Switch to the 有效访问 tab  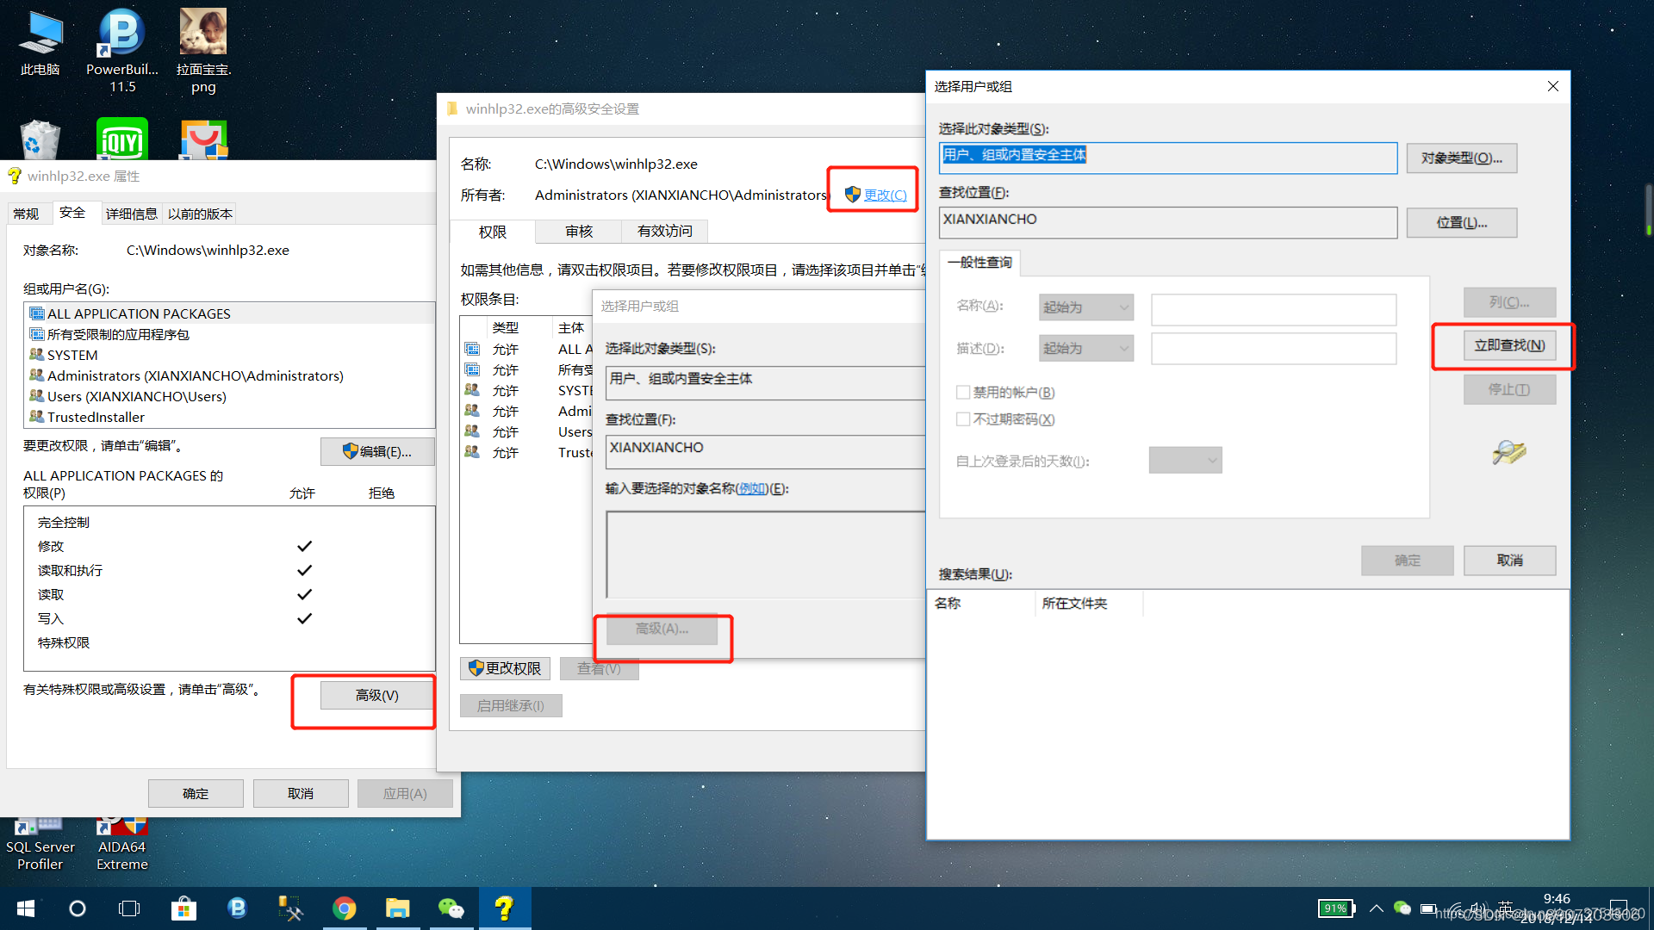pos(663,231)
